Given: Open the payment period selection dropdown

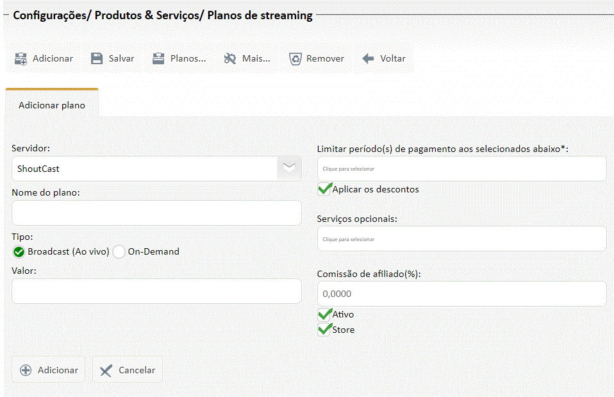Looking at the screenshot, I should tap(461, 169).
